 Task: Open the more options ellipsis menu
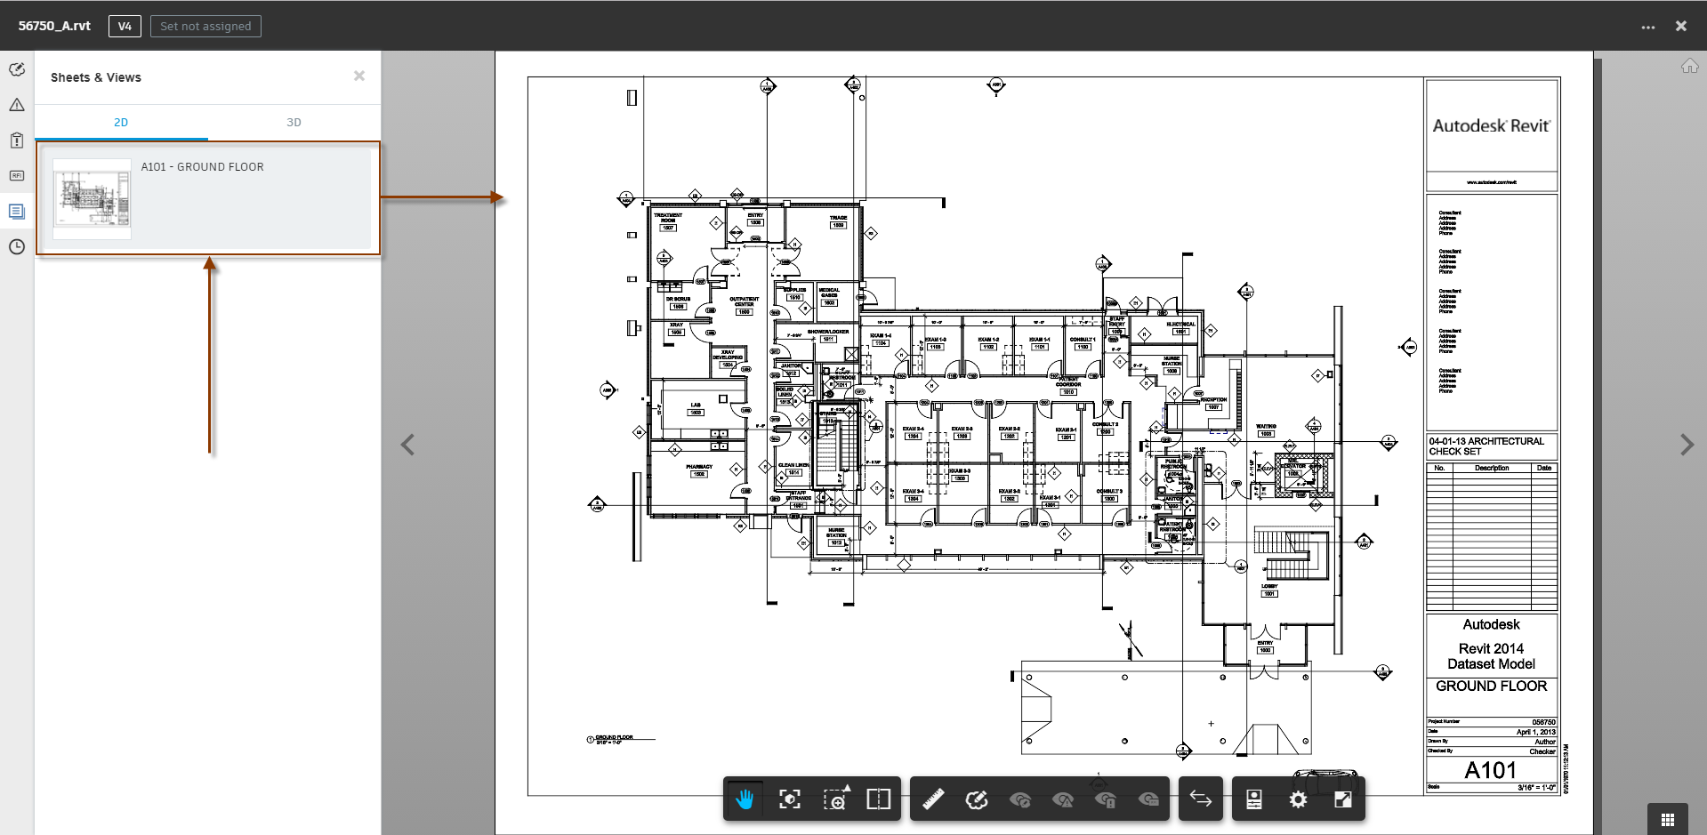1647,26
